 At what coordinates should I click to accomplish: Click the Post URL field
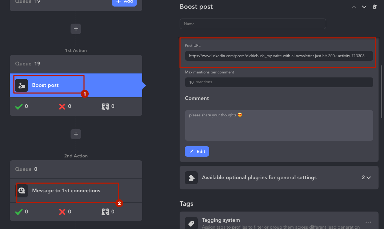point(279,56)
